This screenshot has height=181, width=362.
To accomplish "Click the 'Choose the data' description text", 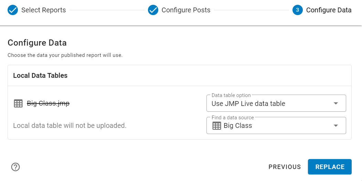I will point(65,55).
